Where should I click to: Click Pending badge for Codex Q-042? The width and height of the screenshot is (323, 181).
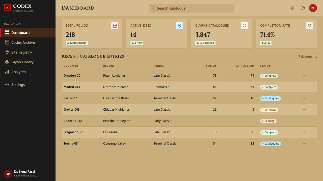[268, 121]
